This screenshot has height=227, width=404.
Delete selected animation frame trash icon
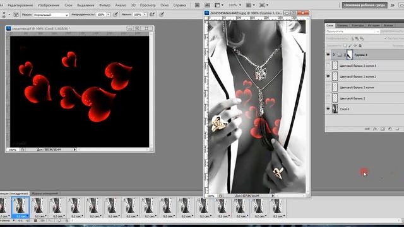tap(66, 221)
